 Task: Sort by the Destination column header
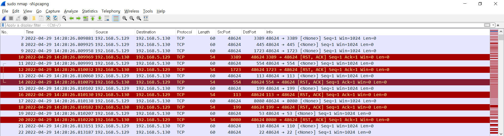155,32
